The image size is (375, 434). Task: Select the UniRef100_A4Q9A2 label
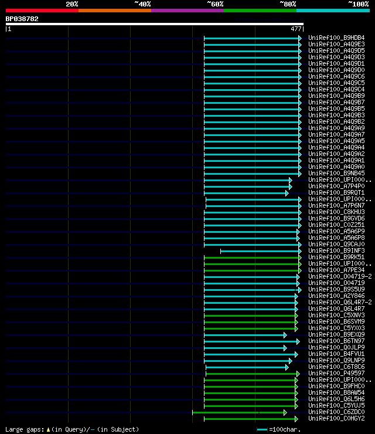tap(336, 154)
